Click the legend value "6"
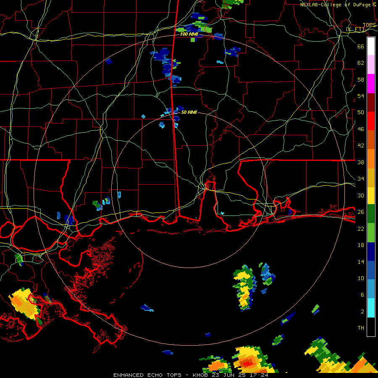 tap(362, 295)
